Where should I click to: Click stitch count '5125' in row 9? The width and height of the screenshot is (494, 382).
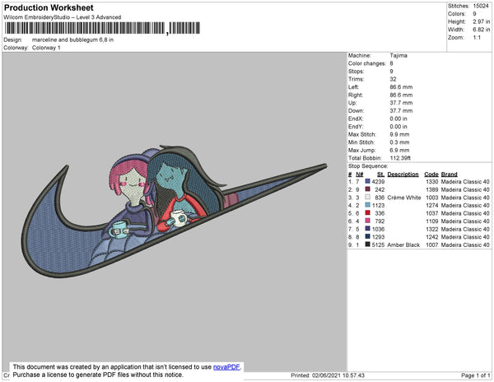point(378,245)
